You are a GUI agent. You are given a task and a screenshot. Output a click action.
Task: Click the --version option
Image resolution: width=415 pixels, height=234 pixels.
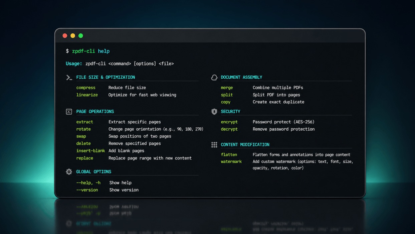(87, 190)
